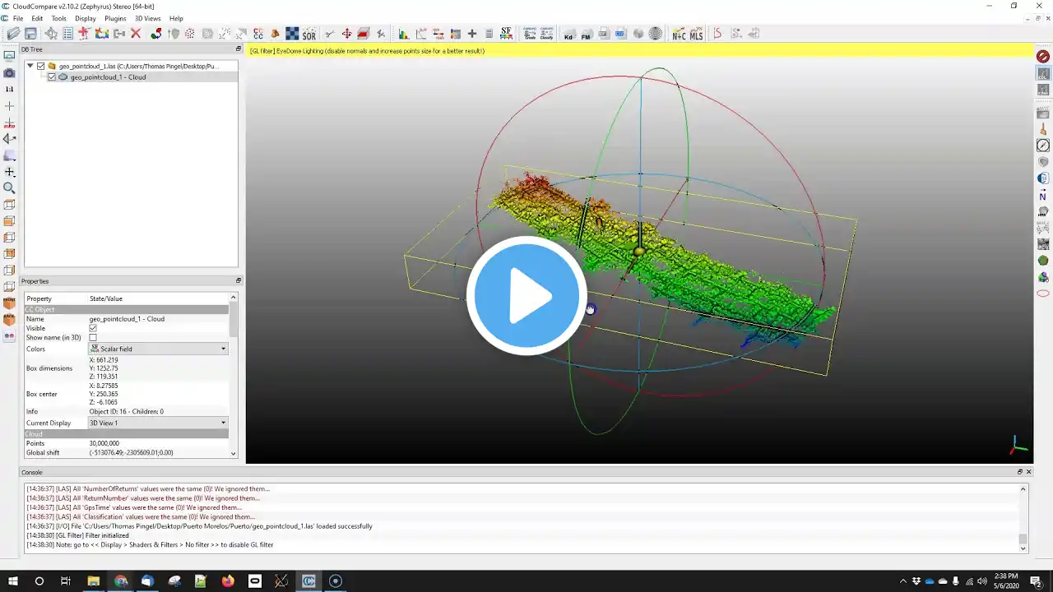The image size is (1053, 592).
Task: Click the Open file icon in toolbar
Action: [x=13, y=34]
